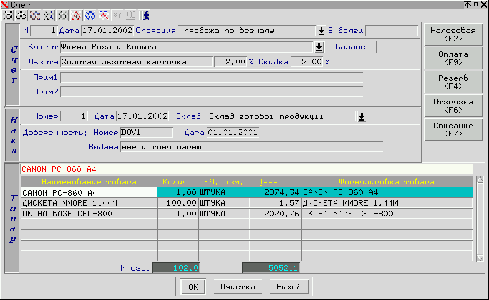Click the goods table scrollbar down arrow
This screenshot has width=489, height=300.
pos(480,257)
